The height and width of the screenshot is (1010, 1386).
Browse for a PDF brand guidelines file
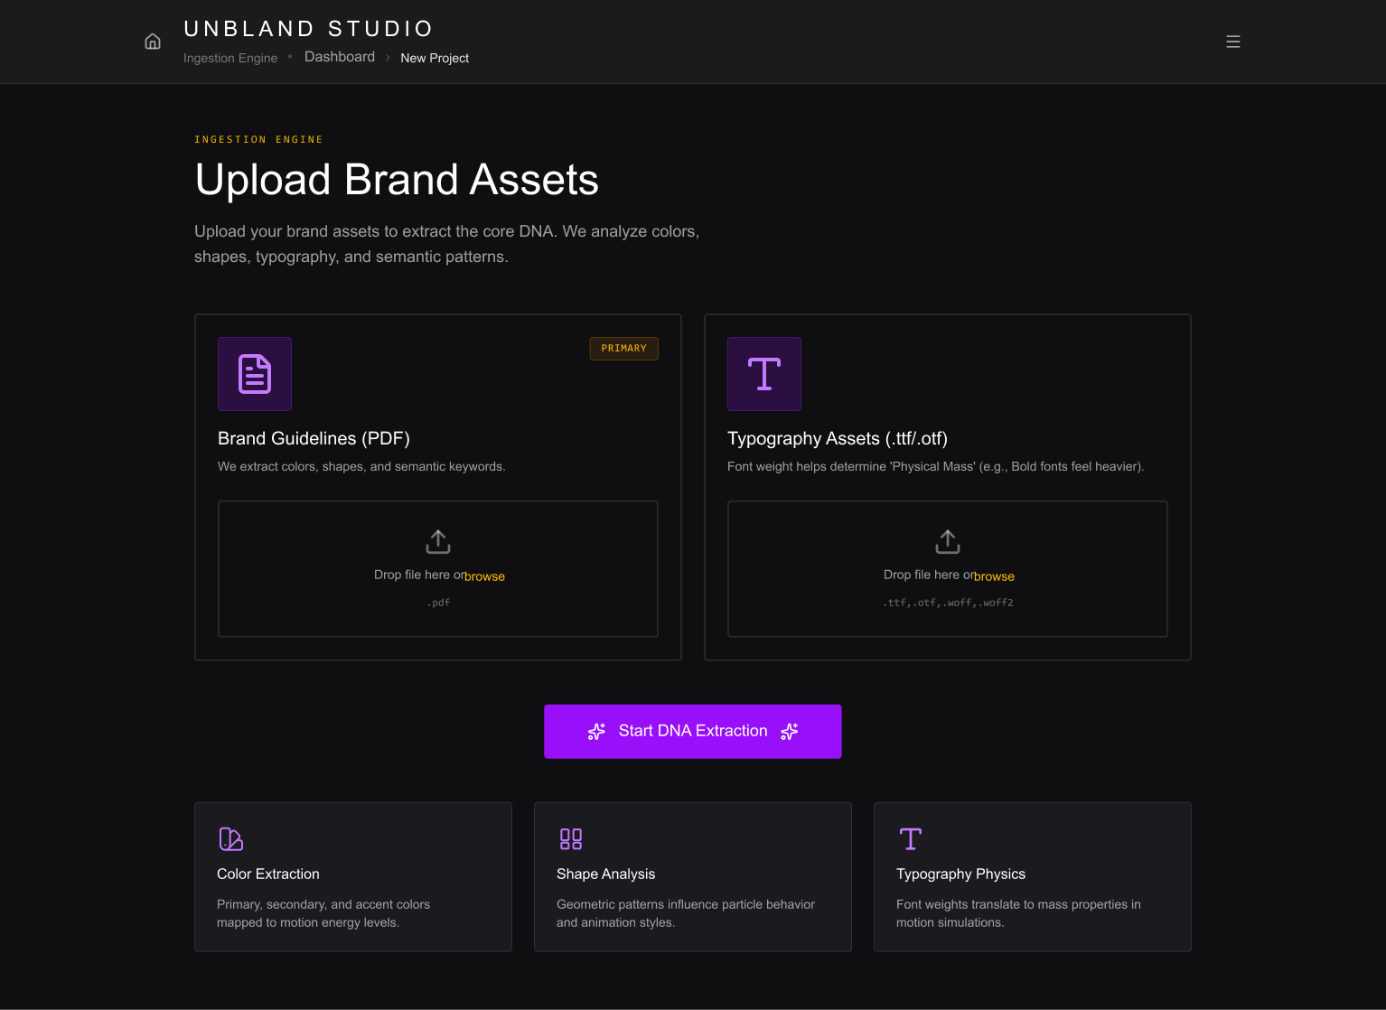point(484,576)
